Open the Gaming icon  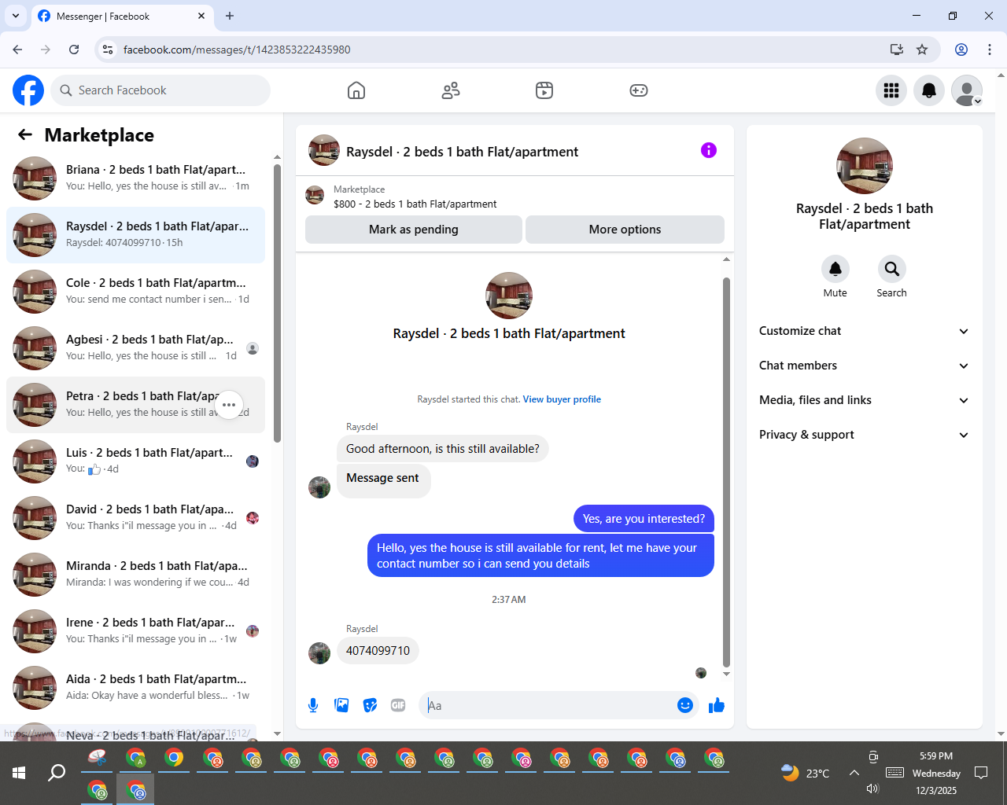639,90
